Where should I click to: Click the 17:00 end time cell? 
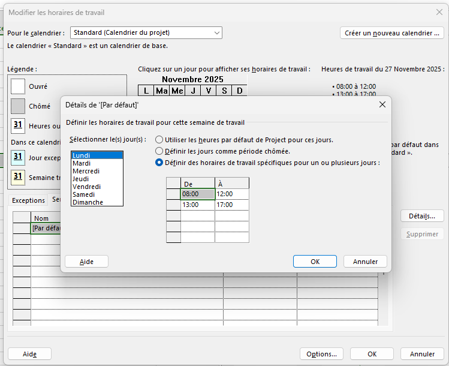(x=231, y=205)
